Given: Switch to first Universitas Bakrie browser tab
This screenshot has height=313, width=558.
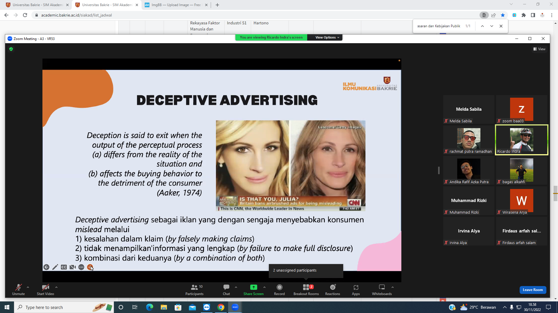Looking at the screenshot, I should [37, 5].
